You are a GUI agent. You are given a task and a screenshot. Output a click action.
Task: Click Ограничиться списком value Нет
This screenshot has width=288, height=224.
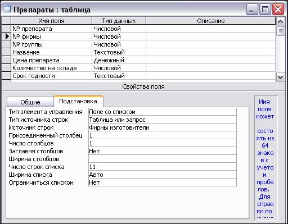tap(163, 182)
